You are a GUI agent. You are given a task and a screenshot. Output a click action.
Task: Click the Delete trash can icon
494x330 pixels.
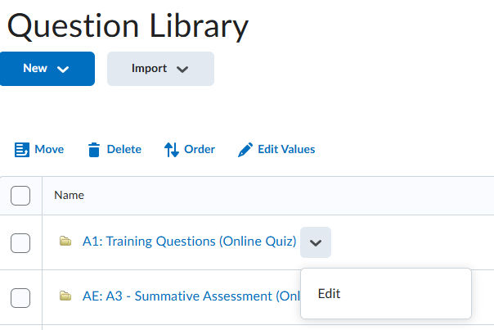(94, 150)
